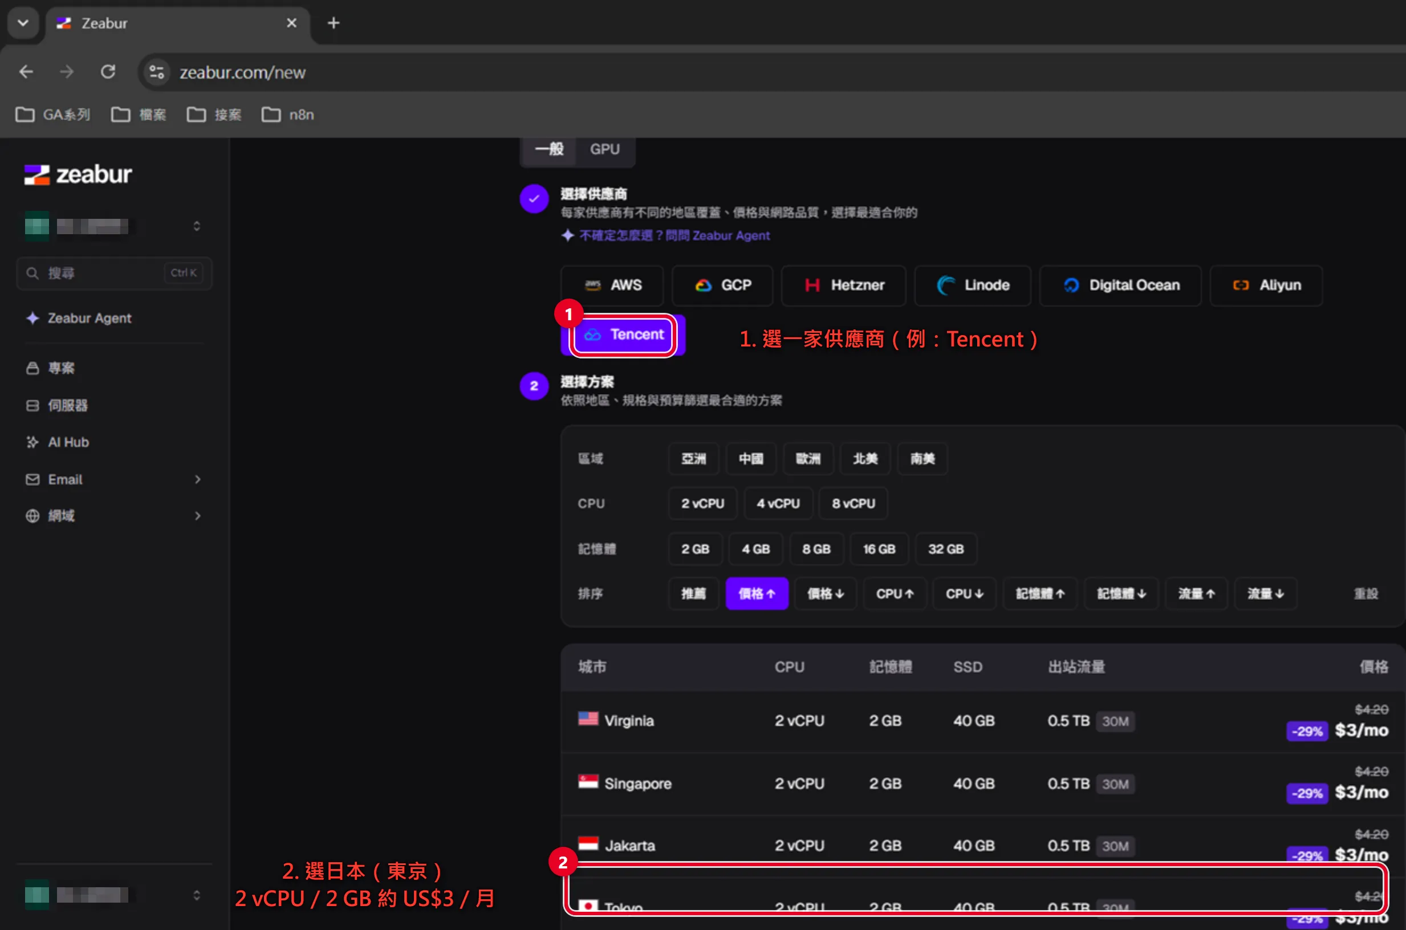Click the address bar URL zeabur.com/new
The image size is (1406, 930).
point(242,72)
